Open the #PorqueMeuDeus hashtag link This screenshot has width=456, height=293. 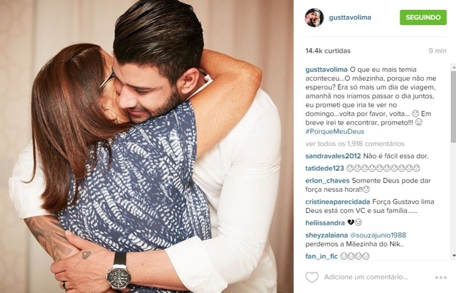335,132
